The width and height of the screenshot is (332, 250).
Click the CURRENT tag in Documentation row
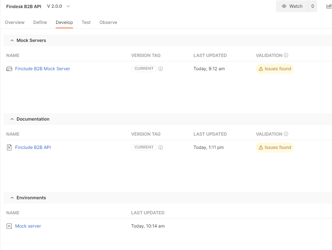[x=144, y=147]
